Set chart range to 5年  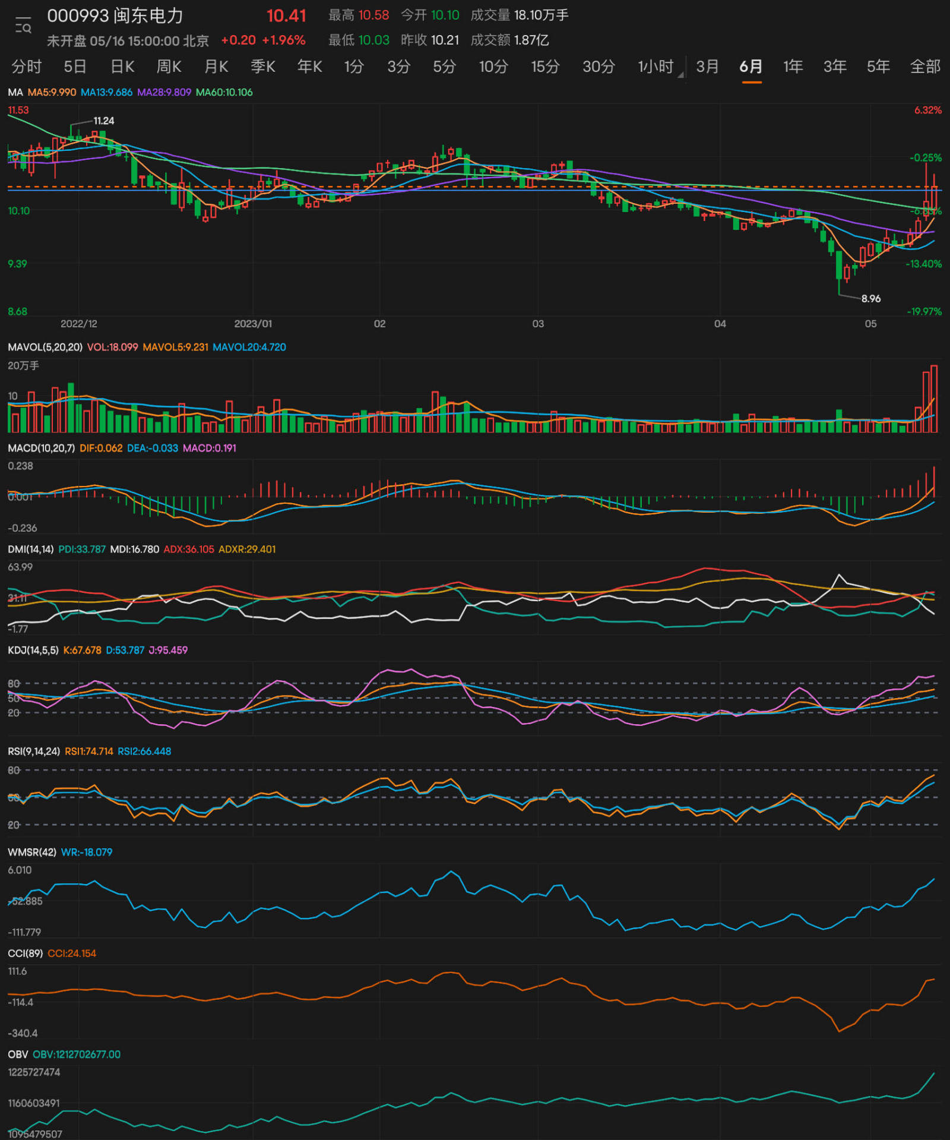(878, 67)
